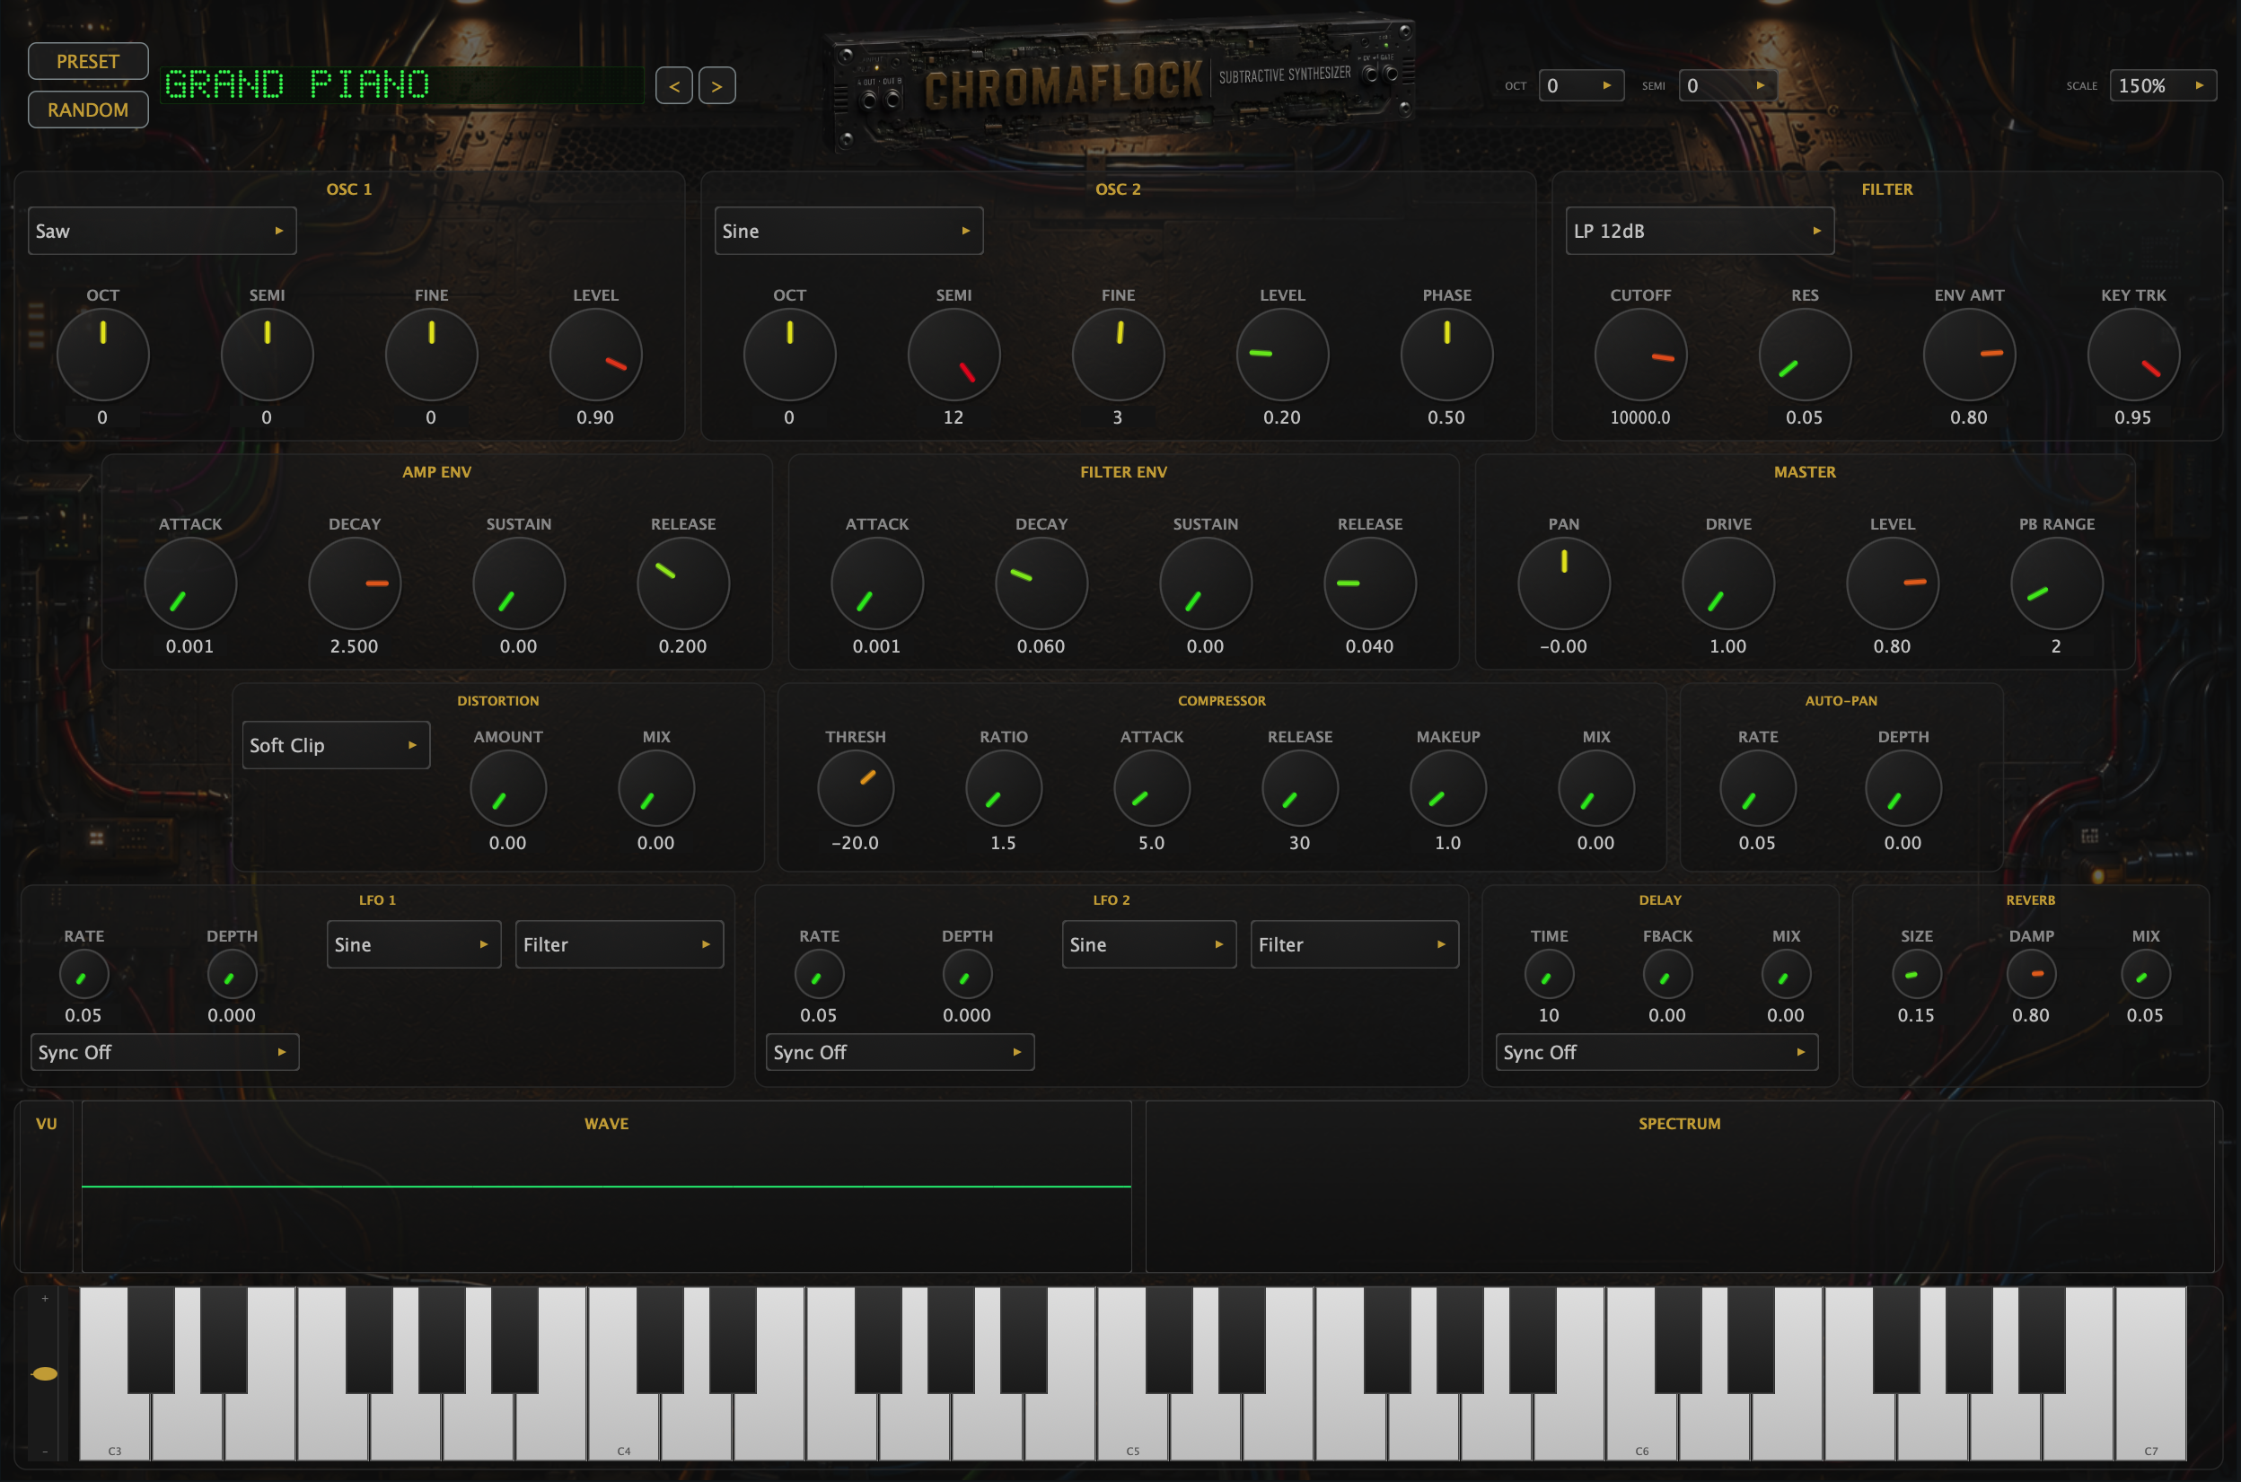The height and width of the screenshot is (1482, 2241).
Task: Click the REVERB SIZE knob
Action: [1917, 975]
